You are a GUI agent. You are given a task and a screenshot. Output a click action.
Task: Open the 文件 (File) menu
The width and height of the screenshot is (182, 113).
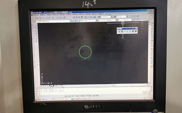[36, 15]
